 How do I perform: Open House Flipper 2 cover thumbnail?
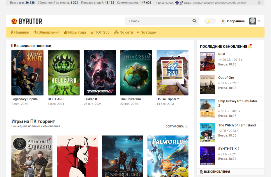[172, 73]
